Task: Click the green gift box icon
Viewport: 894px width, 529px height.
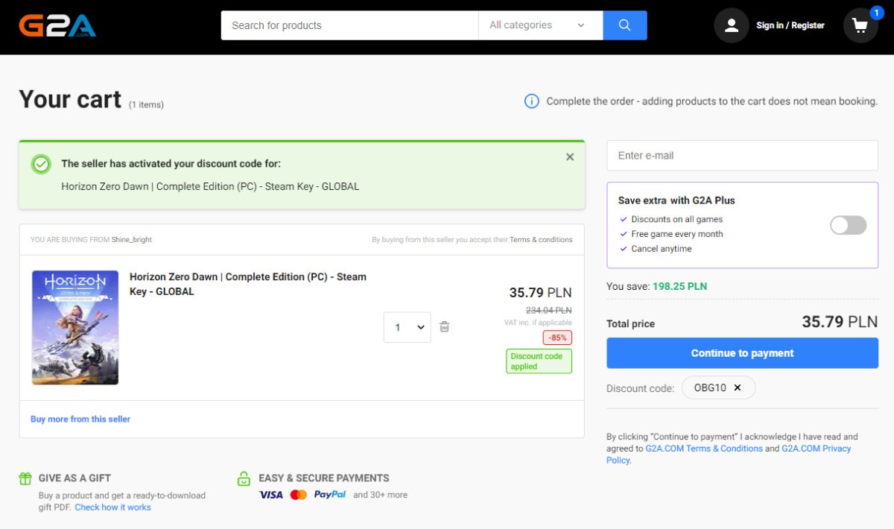Action: 25,478
